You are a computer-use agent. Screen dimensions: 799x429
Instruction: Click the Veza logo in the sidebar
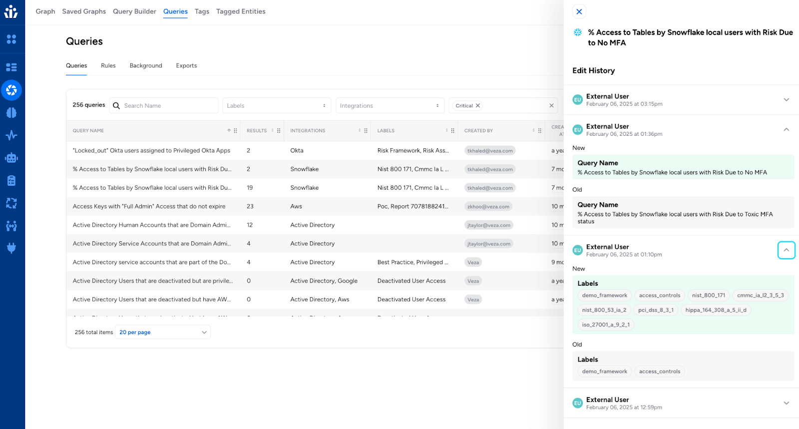11,11
